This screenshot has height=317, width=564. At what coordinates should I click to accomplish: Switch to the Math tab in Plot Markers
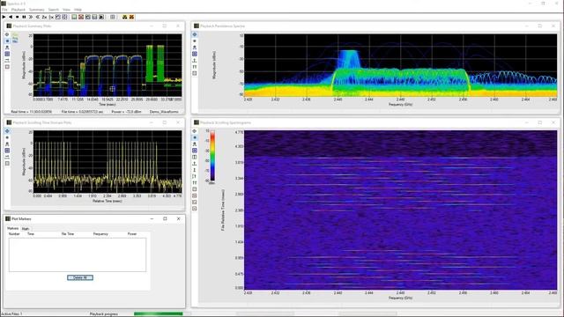pyautogui.click(x=26, y=229)
